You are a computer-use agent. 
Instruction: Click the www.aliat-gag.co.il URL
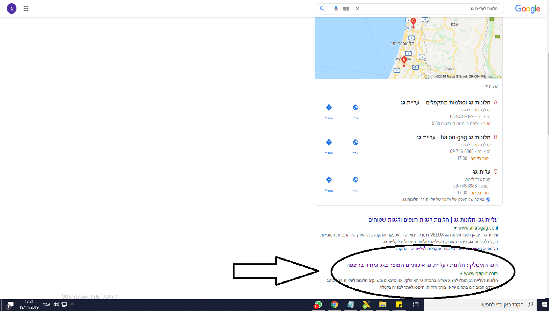(478, 228)
